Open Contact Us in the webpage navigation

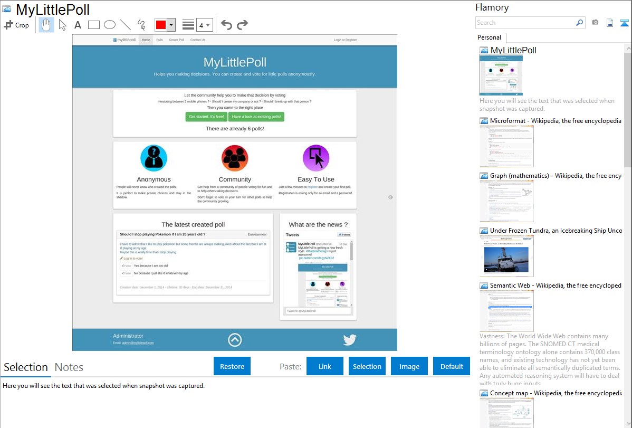(198, 40)
